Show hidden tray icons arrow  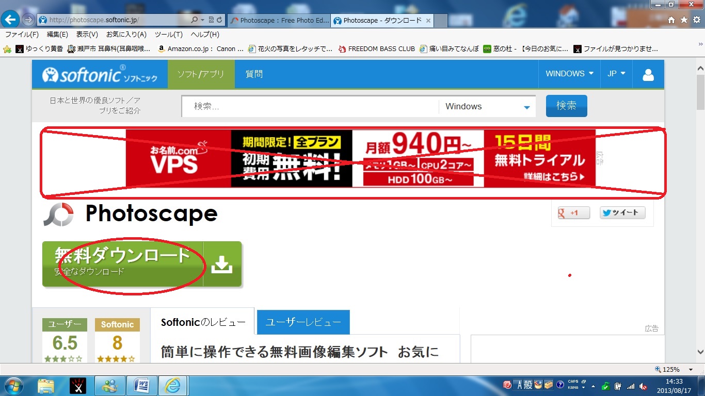(x=594, y=386)
